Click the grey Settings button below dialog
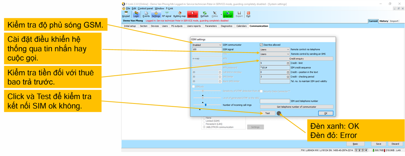 click(255, 127)
